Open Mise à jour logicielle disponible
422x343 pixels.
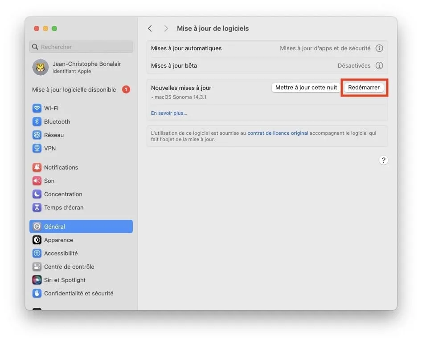point(74,90)
